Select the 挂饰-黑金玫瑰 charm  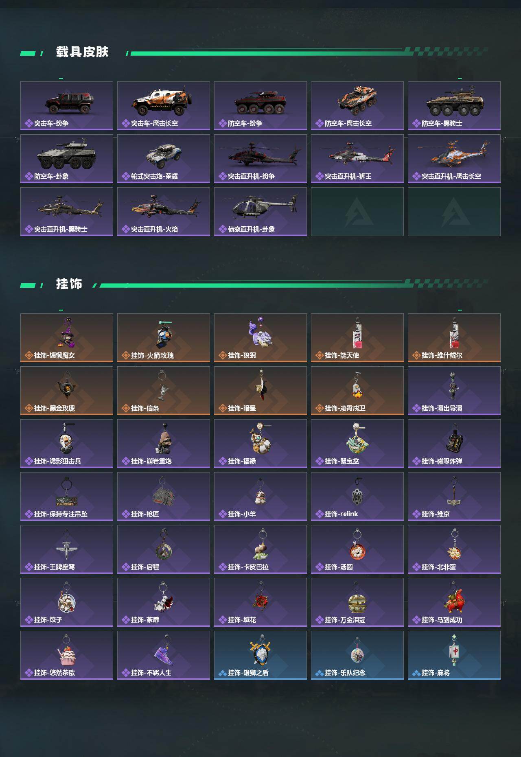point(67,391)
